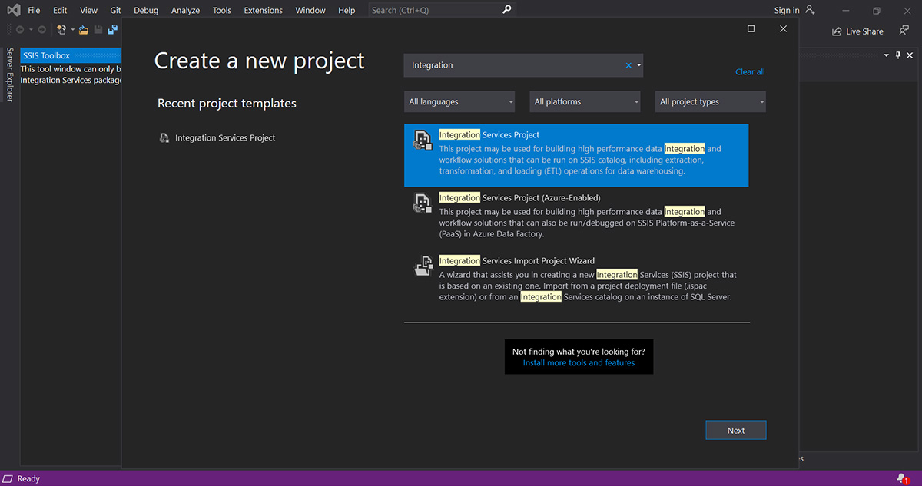Open the template search box dropdown arrow
This screenshot has width=922, height=486.
638,65
